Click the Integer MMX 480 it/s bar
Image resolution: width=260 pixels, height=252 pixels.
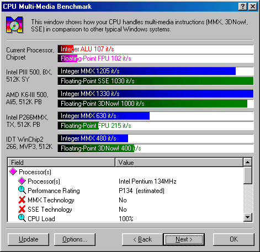click(156, 138)
